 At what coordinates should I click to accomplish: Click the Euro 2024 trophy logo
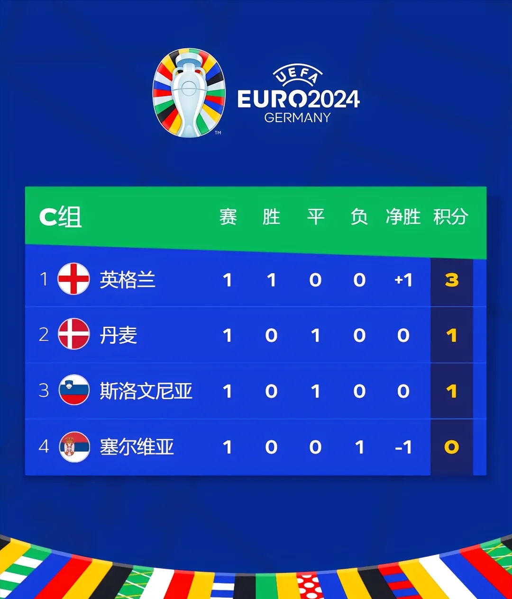tap(189, 93)
